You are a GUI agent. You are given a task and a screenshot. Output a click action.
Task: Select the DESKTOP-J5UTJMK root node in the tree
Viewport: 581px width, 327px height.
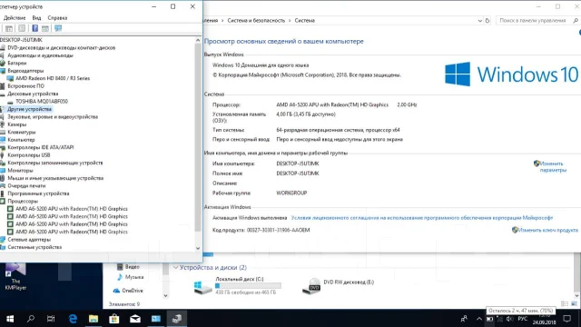point(21,40)
